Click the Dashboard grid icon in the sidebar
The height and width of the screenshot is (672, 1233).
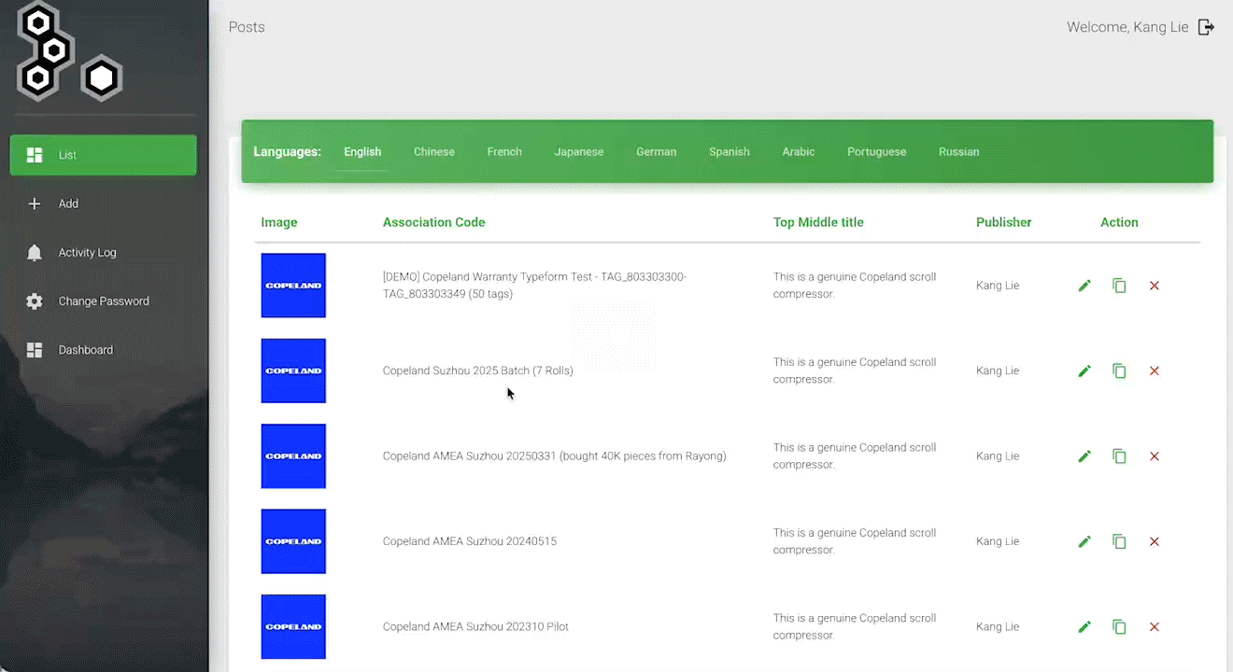pos(35,350)
